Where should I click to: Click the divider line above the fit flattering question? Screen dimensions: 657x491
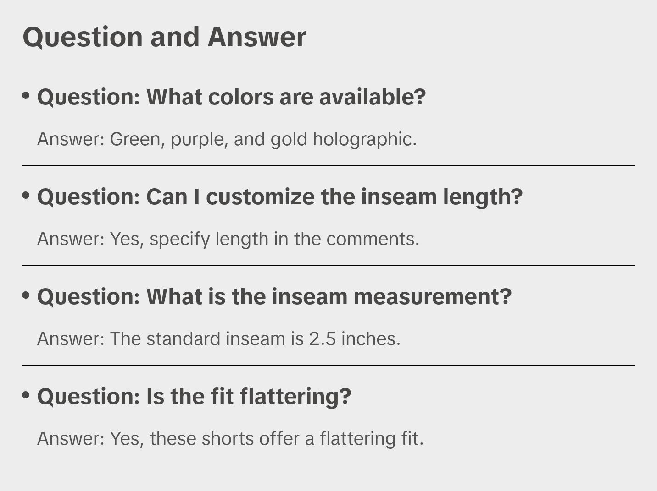pyautogui.click(x=328, y=365)
